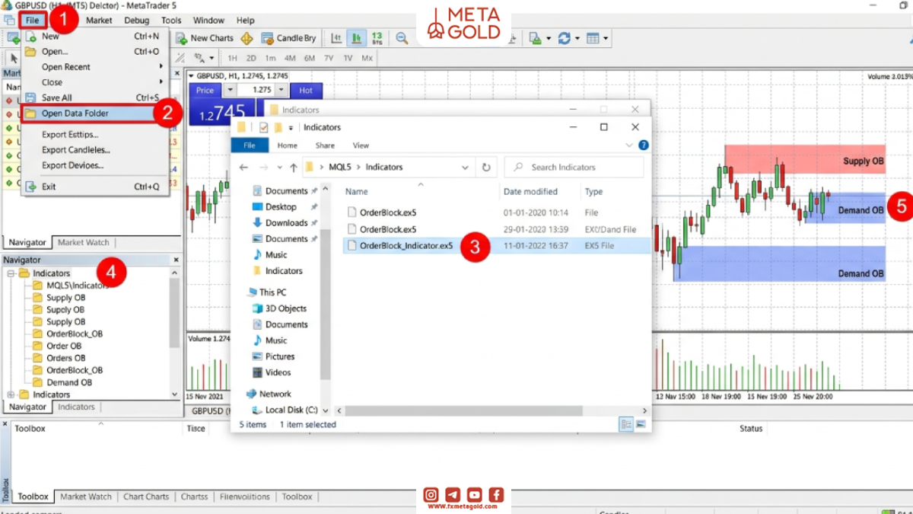Viewport: 913px width, 514px height.
Task: Click the Price button on the chart
Action: pyautogui.click(x=205, y=90)
